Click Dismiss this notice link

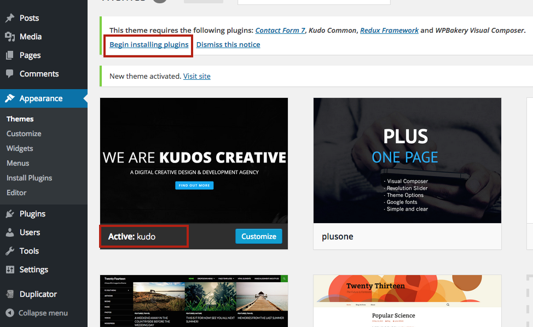pos(228,45)
